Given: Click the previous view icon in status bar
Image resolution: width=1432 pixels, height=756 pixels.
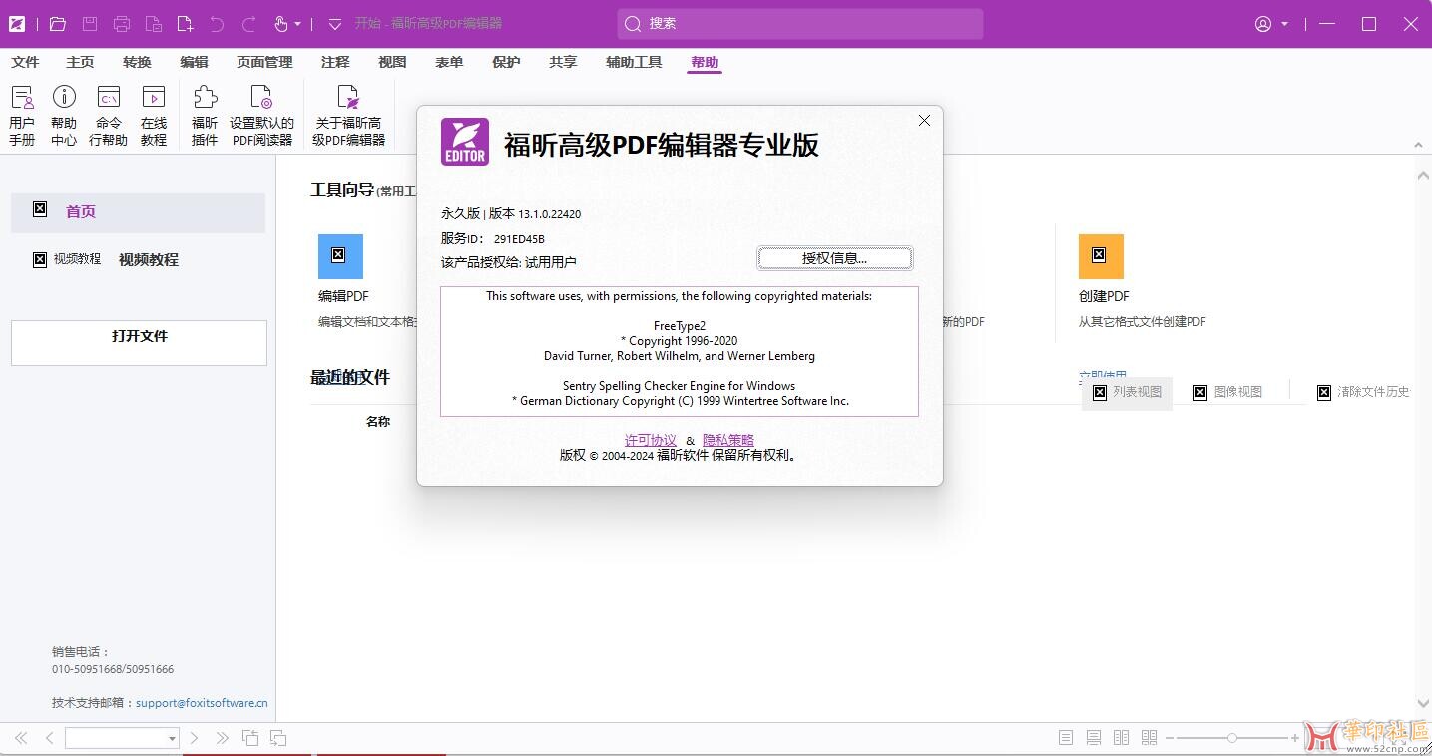Looking at the screenshot, I should (250, 738).
